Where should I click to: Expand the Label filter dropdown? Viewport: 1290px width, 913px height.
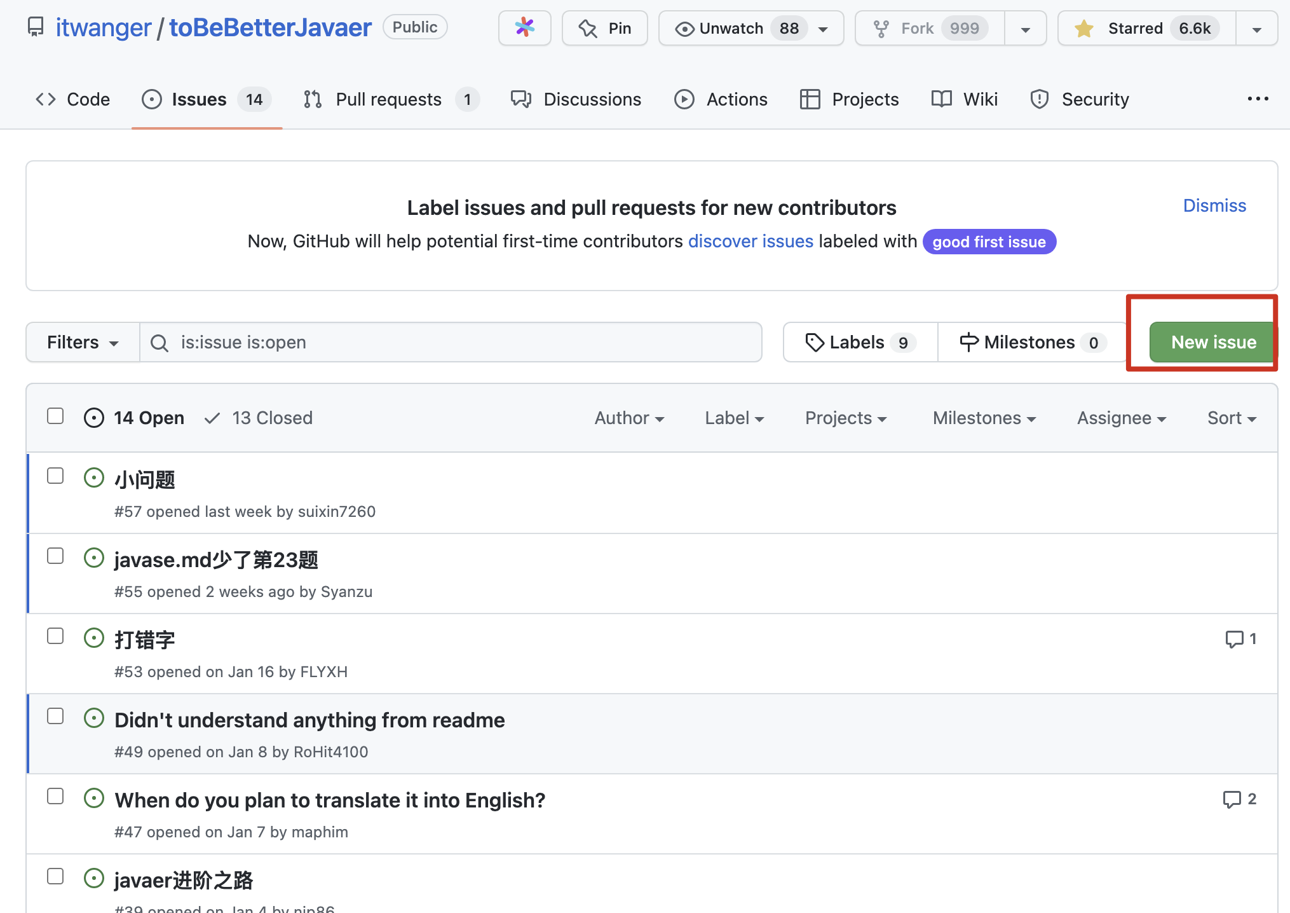point(734,418)
